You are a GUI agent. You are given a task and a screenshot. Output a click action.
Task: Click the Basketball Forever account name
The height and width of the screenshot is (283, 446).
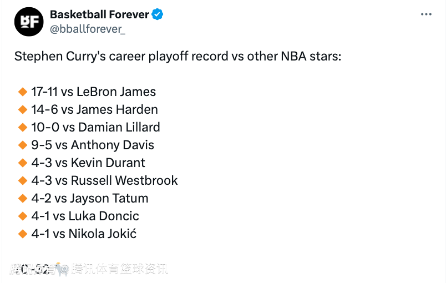99,14
